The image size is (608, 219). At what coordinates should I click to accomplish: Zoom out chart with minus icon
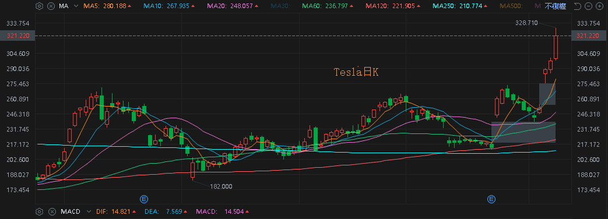pyautogui.click(x=589, y=6)
